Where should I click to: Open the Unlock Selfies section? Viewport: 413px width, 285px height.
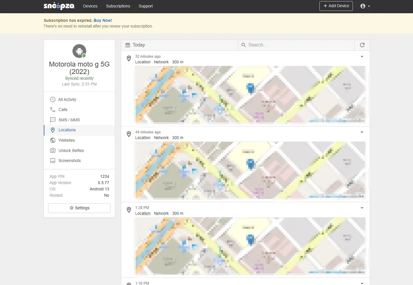point(79,151)
